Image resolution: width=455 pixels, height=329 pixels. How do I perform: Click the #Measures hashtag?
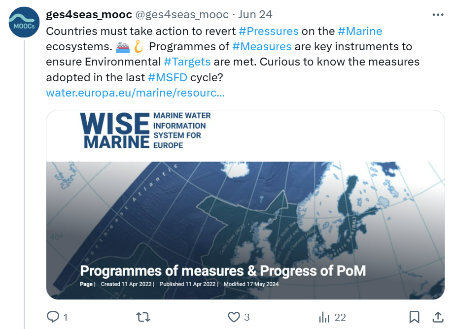(262, 47)
